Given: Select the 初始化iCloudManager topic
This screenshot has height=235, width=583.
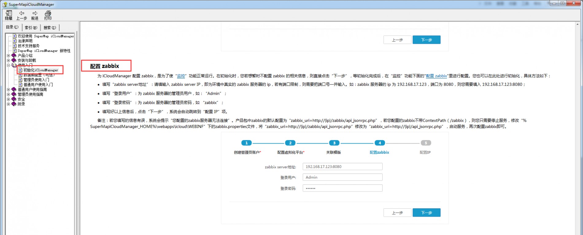Looking at the screenshot, I should click(41, 70).
